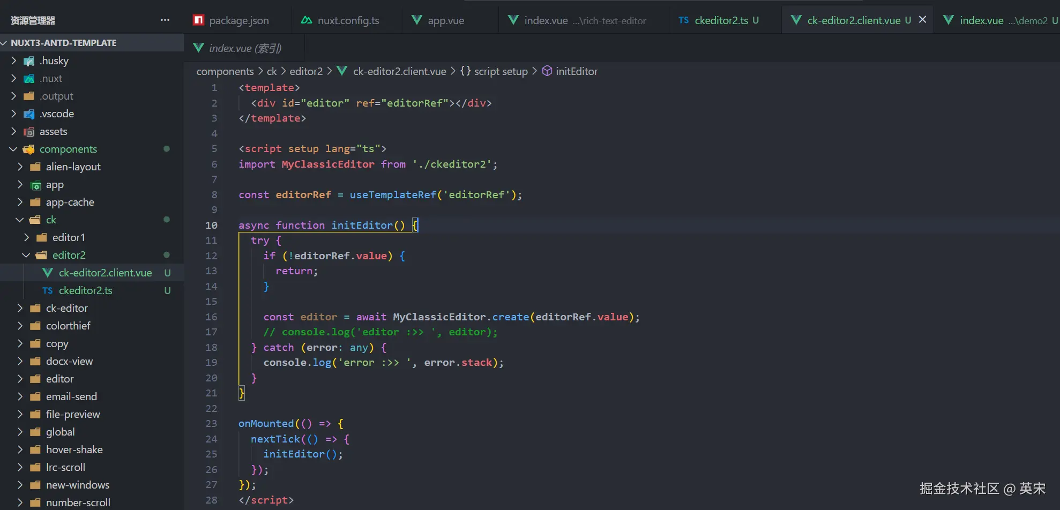The width and height of the screenshot is (1060, 510).
Task: Select the index.vue (索引) tab
Action: [244, 48]
